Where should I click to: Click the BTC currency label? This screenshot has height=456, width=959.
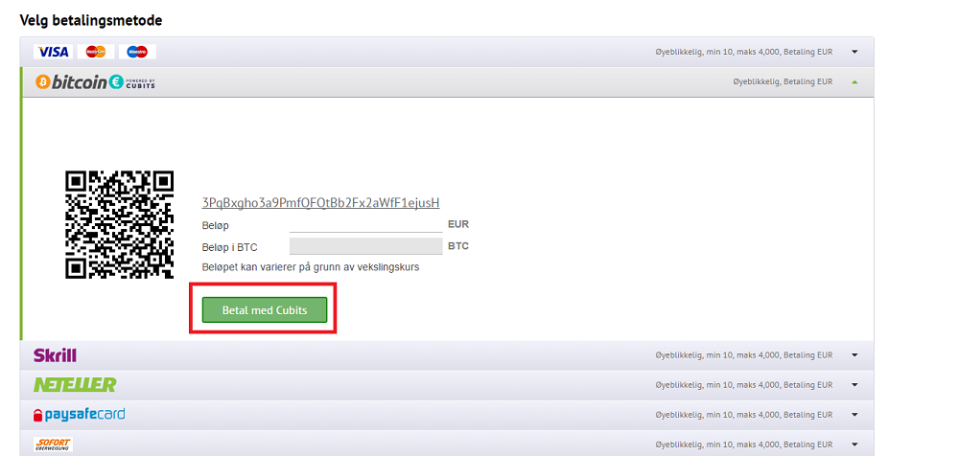[458, 246]
